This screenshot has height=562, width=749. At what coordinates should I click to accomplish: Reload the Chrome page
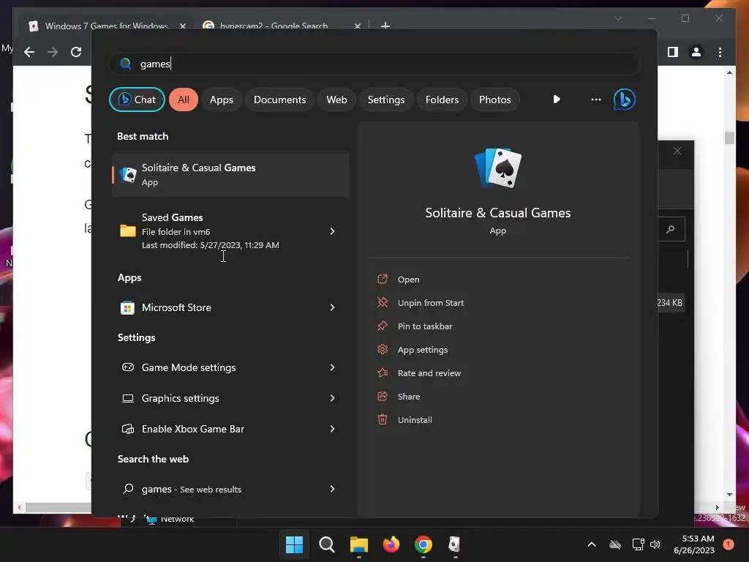coord(76,52)
